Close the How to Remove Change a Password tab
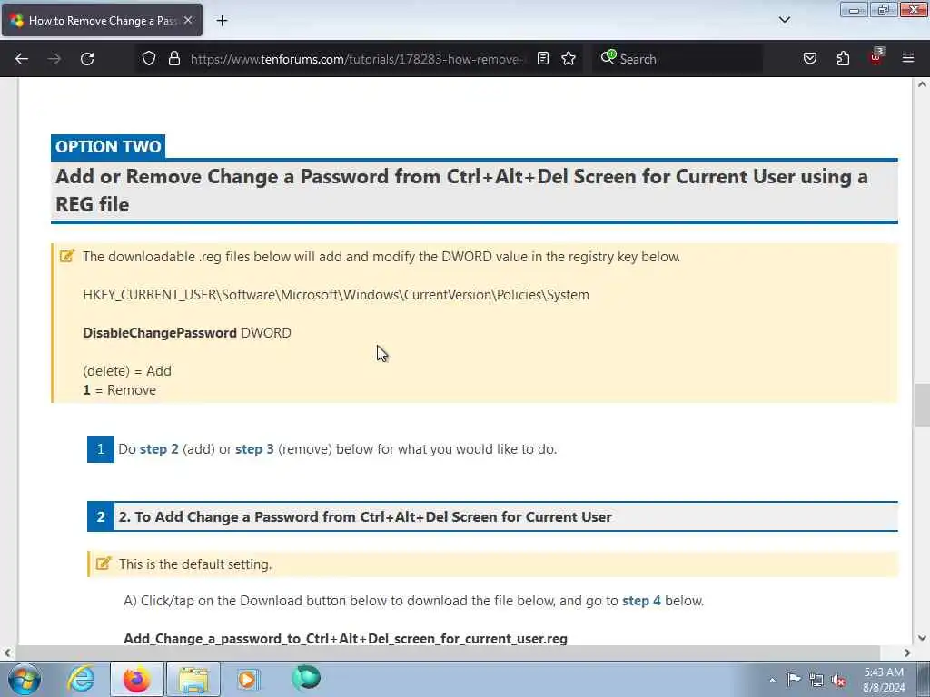930x697 pixels. click(x=188, y=20)
